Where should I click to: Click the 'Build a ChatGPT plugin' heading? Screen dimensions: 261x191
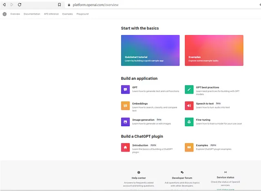[x=142, y=136]
